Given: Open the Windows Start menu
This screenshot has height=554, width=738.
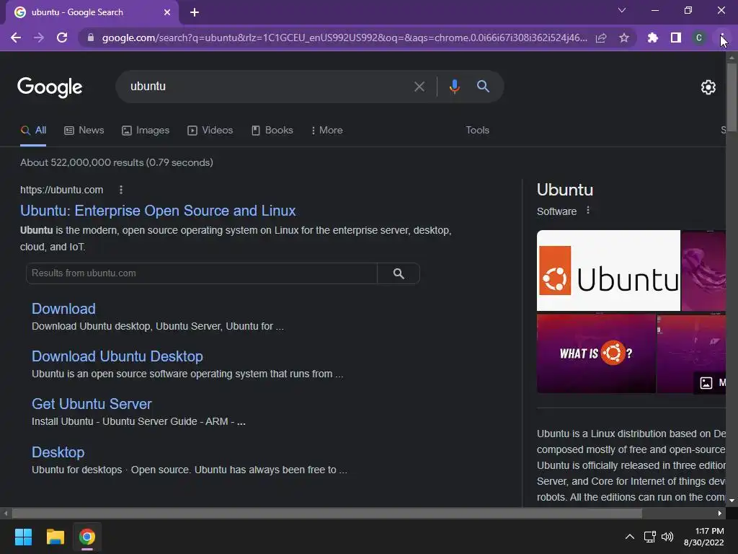Looking at the screenshot, I should click(x=23, y=537).
